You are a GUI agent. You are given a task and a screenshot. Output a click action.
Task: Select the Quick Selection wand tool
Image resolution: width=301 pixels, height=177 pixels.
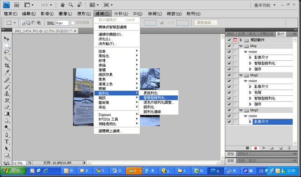(7, 59)
